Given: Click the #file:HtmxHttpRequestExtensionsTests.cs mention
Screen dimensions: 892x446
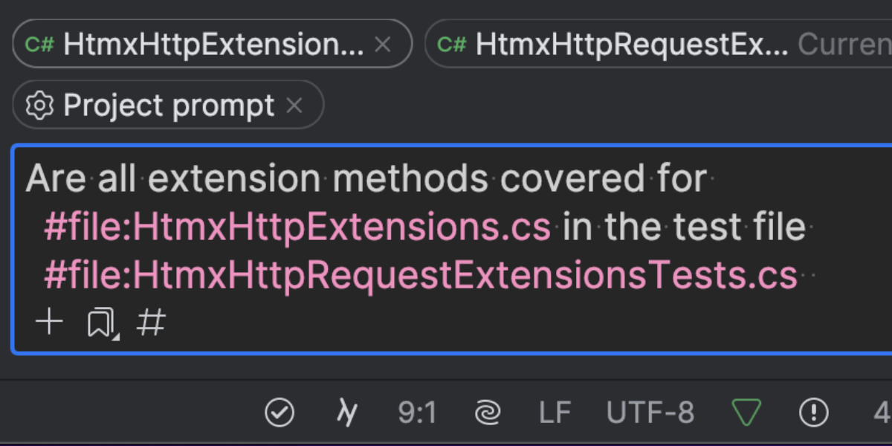Looking at the screenshot, I should [420, 275].
